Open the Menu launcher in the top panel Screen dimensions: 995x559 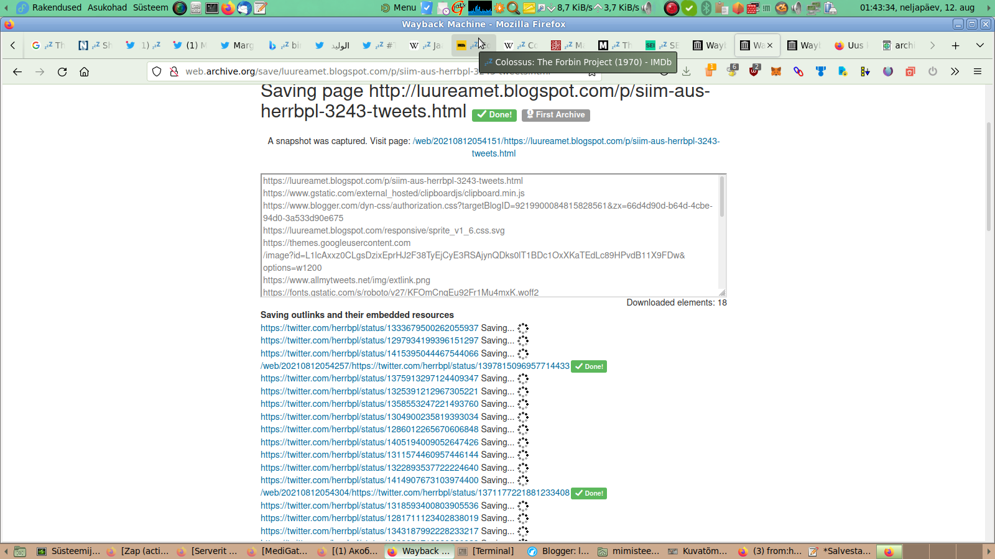tap(399, 7)
